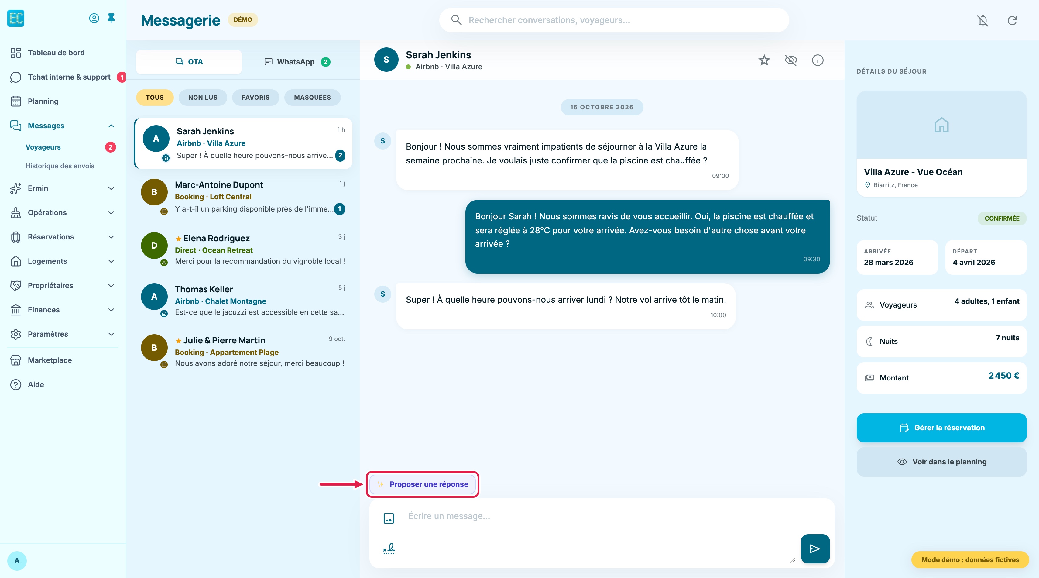The image size is (1039, 578).
Task: Open Aide help page
Action: [63, 384]
